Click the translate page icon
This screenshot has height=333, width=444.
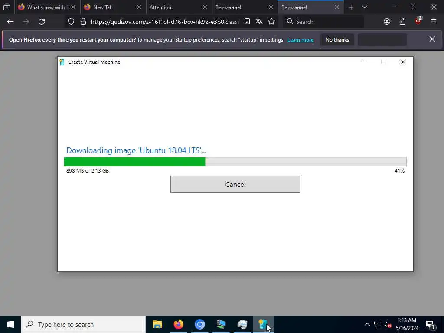click(x=259, y=22)
